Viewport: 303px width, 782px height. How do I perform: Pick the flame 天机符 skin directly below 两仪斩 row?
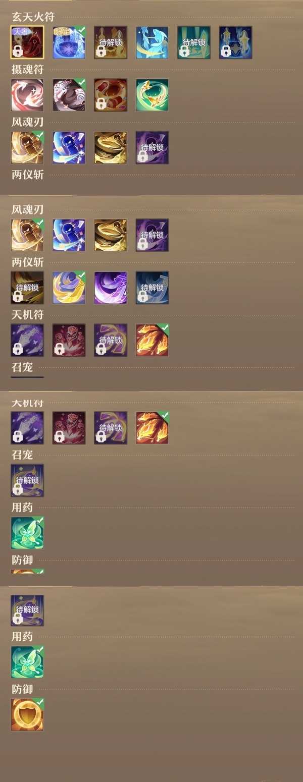[x=152, y=340]
